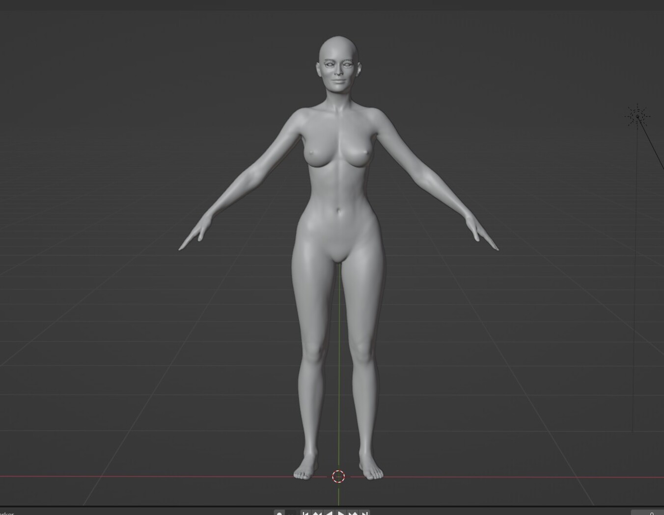Select the point light object in the viewport
Screen dimensions: 664x515
(637, 116)
